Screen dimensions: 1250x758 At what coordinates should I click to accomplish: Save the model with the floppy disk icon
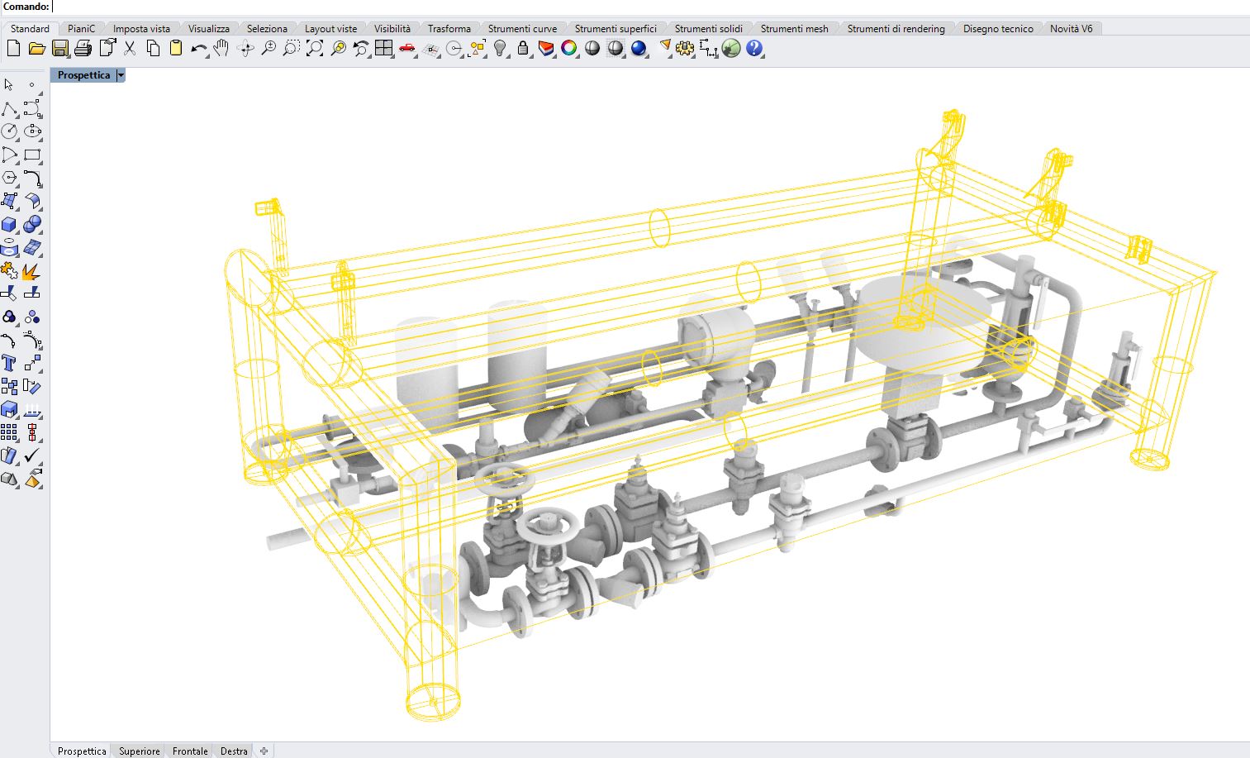coord(59,49)
